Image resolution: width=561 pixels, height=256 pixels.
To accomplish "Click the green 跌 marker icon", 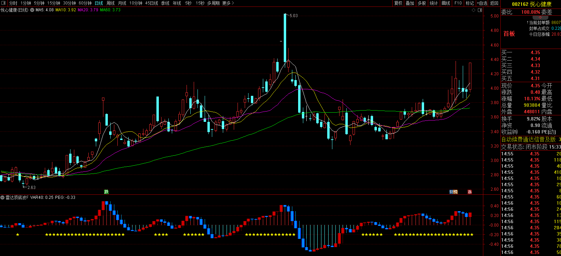I will (x=106, y=192).
